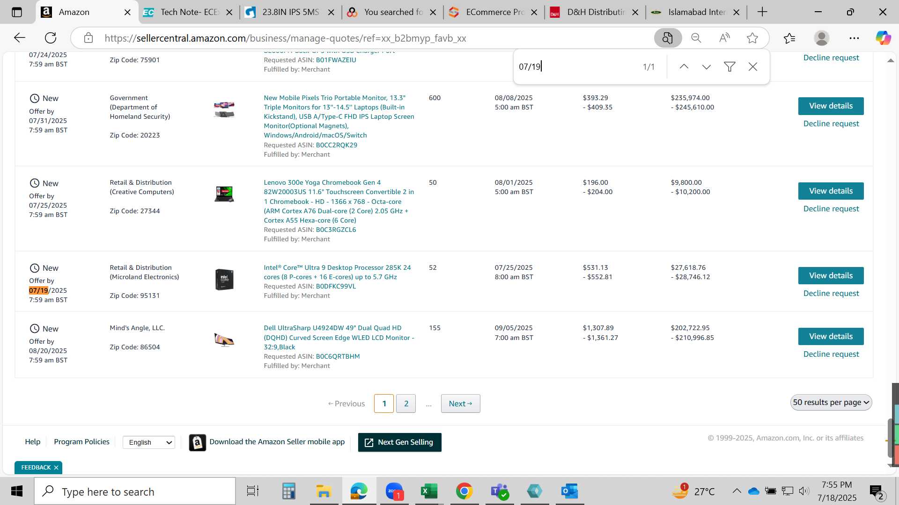Click the Intel processor product thumbnail
Viewport: 899px width, 505px height.
(224, 280)
